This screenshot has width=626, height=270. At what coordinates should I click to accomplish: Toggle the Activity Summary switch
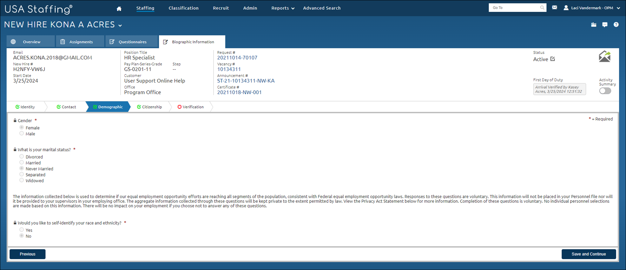605,91
